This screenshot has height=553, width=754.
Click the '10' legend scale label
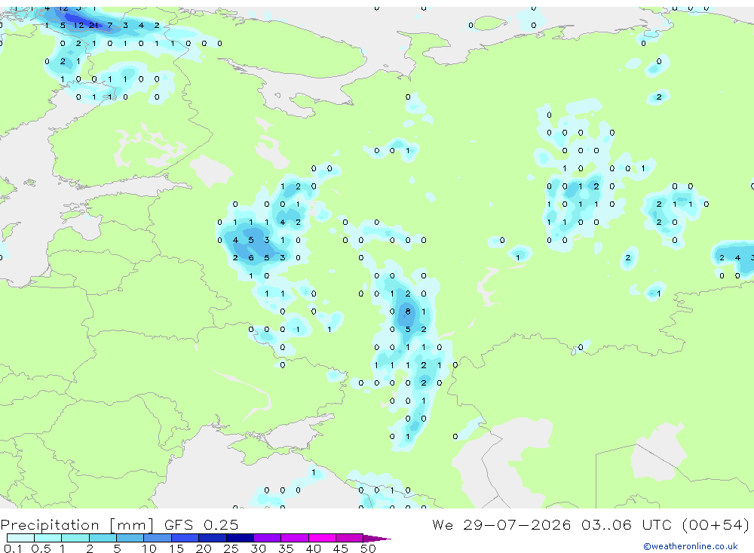tap(149, 548)
